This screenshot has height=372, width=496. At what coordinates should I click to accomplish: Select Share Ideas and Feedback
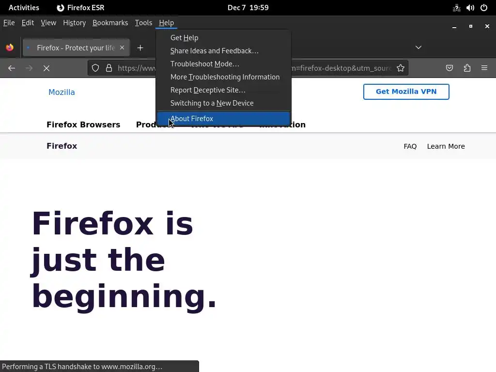(x=223, y=50)
